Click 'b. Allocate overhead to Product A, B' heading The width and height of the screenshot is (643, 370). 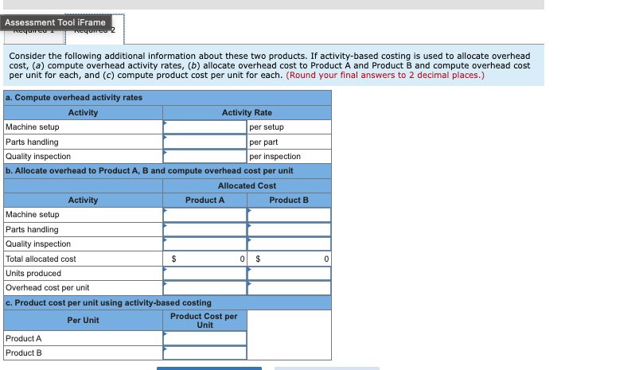coord(150,170)
